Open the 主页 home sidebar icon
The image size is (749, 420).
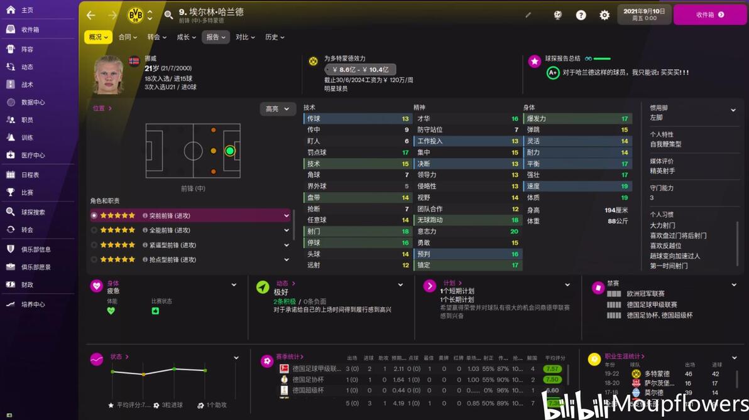click(11, 9)
